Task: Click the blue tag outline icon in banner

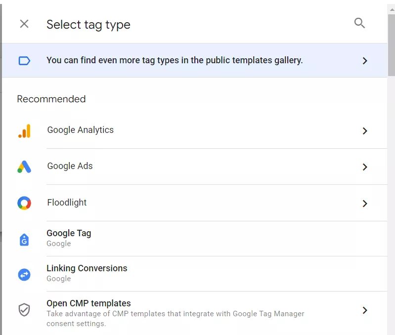Action: click(x=24, y=61)
